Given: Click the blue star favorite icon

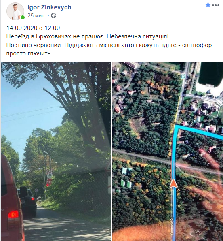Looking at the screenshot, I should tap(208, 5).
